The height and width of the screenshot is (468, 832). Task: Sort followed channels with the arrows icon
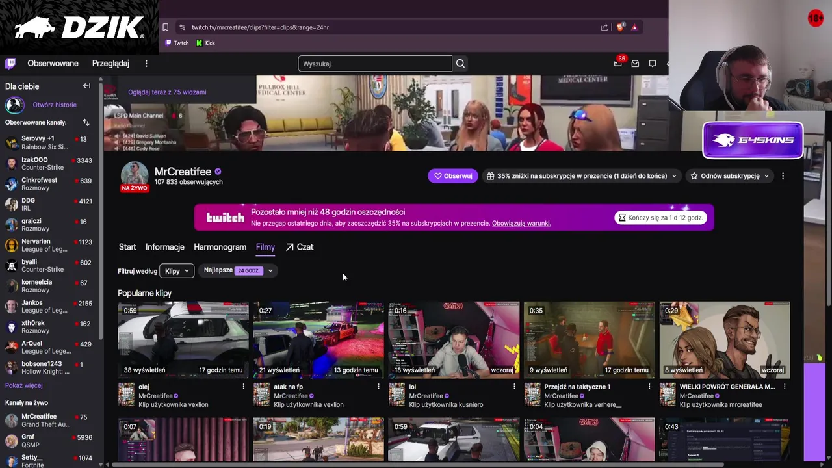(86, 122)
